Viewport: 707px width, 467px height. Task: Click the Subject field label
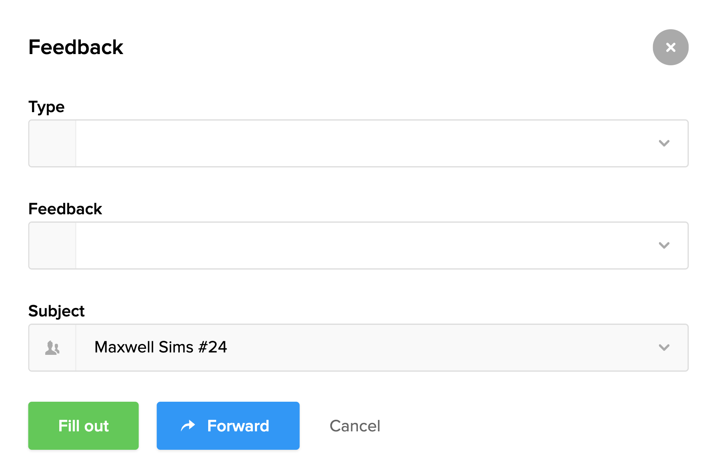click(56, 311)
